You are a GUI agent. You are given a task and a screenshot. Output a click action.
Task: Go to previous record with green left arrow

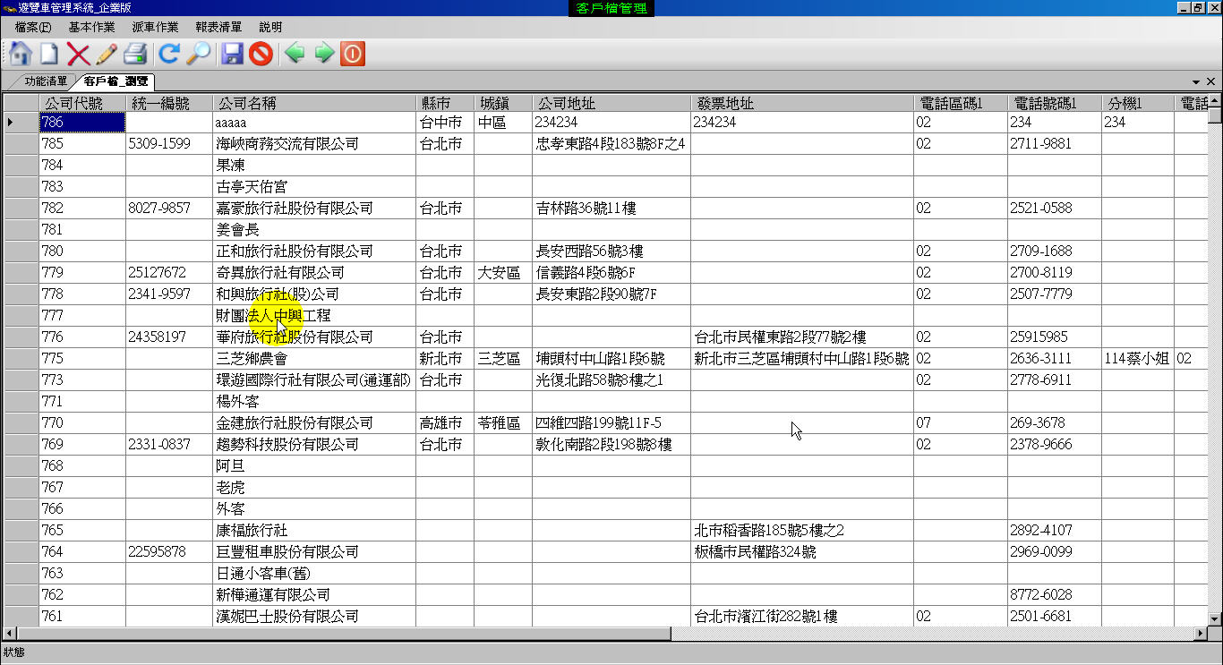(x=295, y=54)
